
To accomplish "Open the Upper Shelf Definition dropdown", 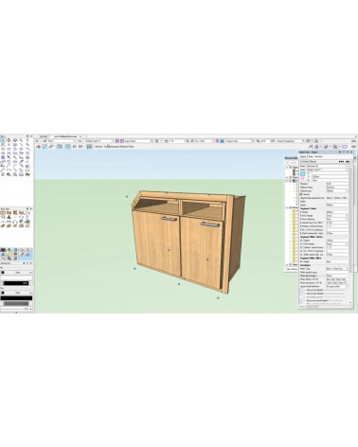I will click(337, 286).
